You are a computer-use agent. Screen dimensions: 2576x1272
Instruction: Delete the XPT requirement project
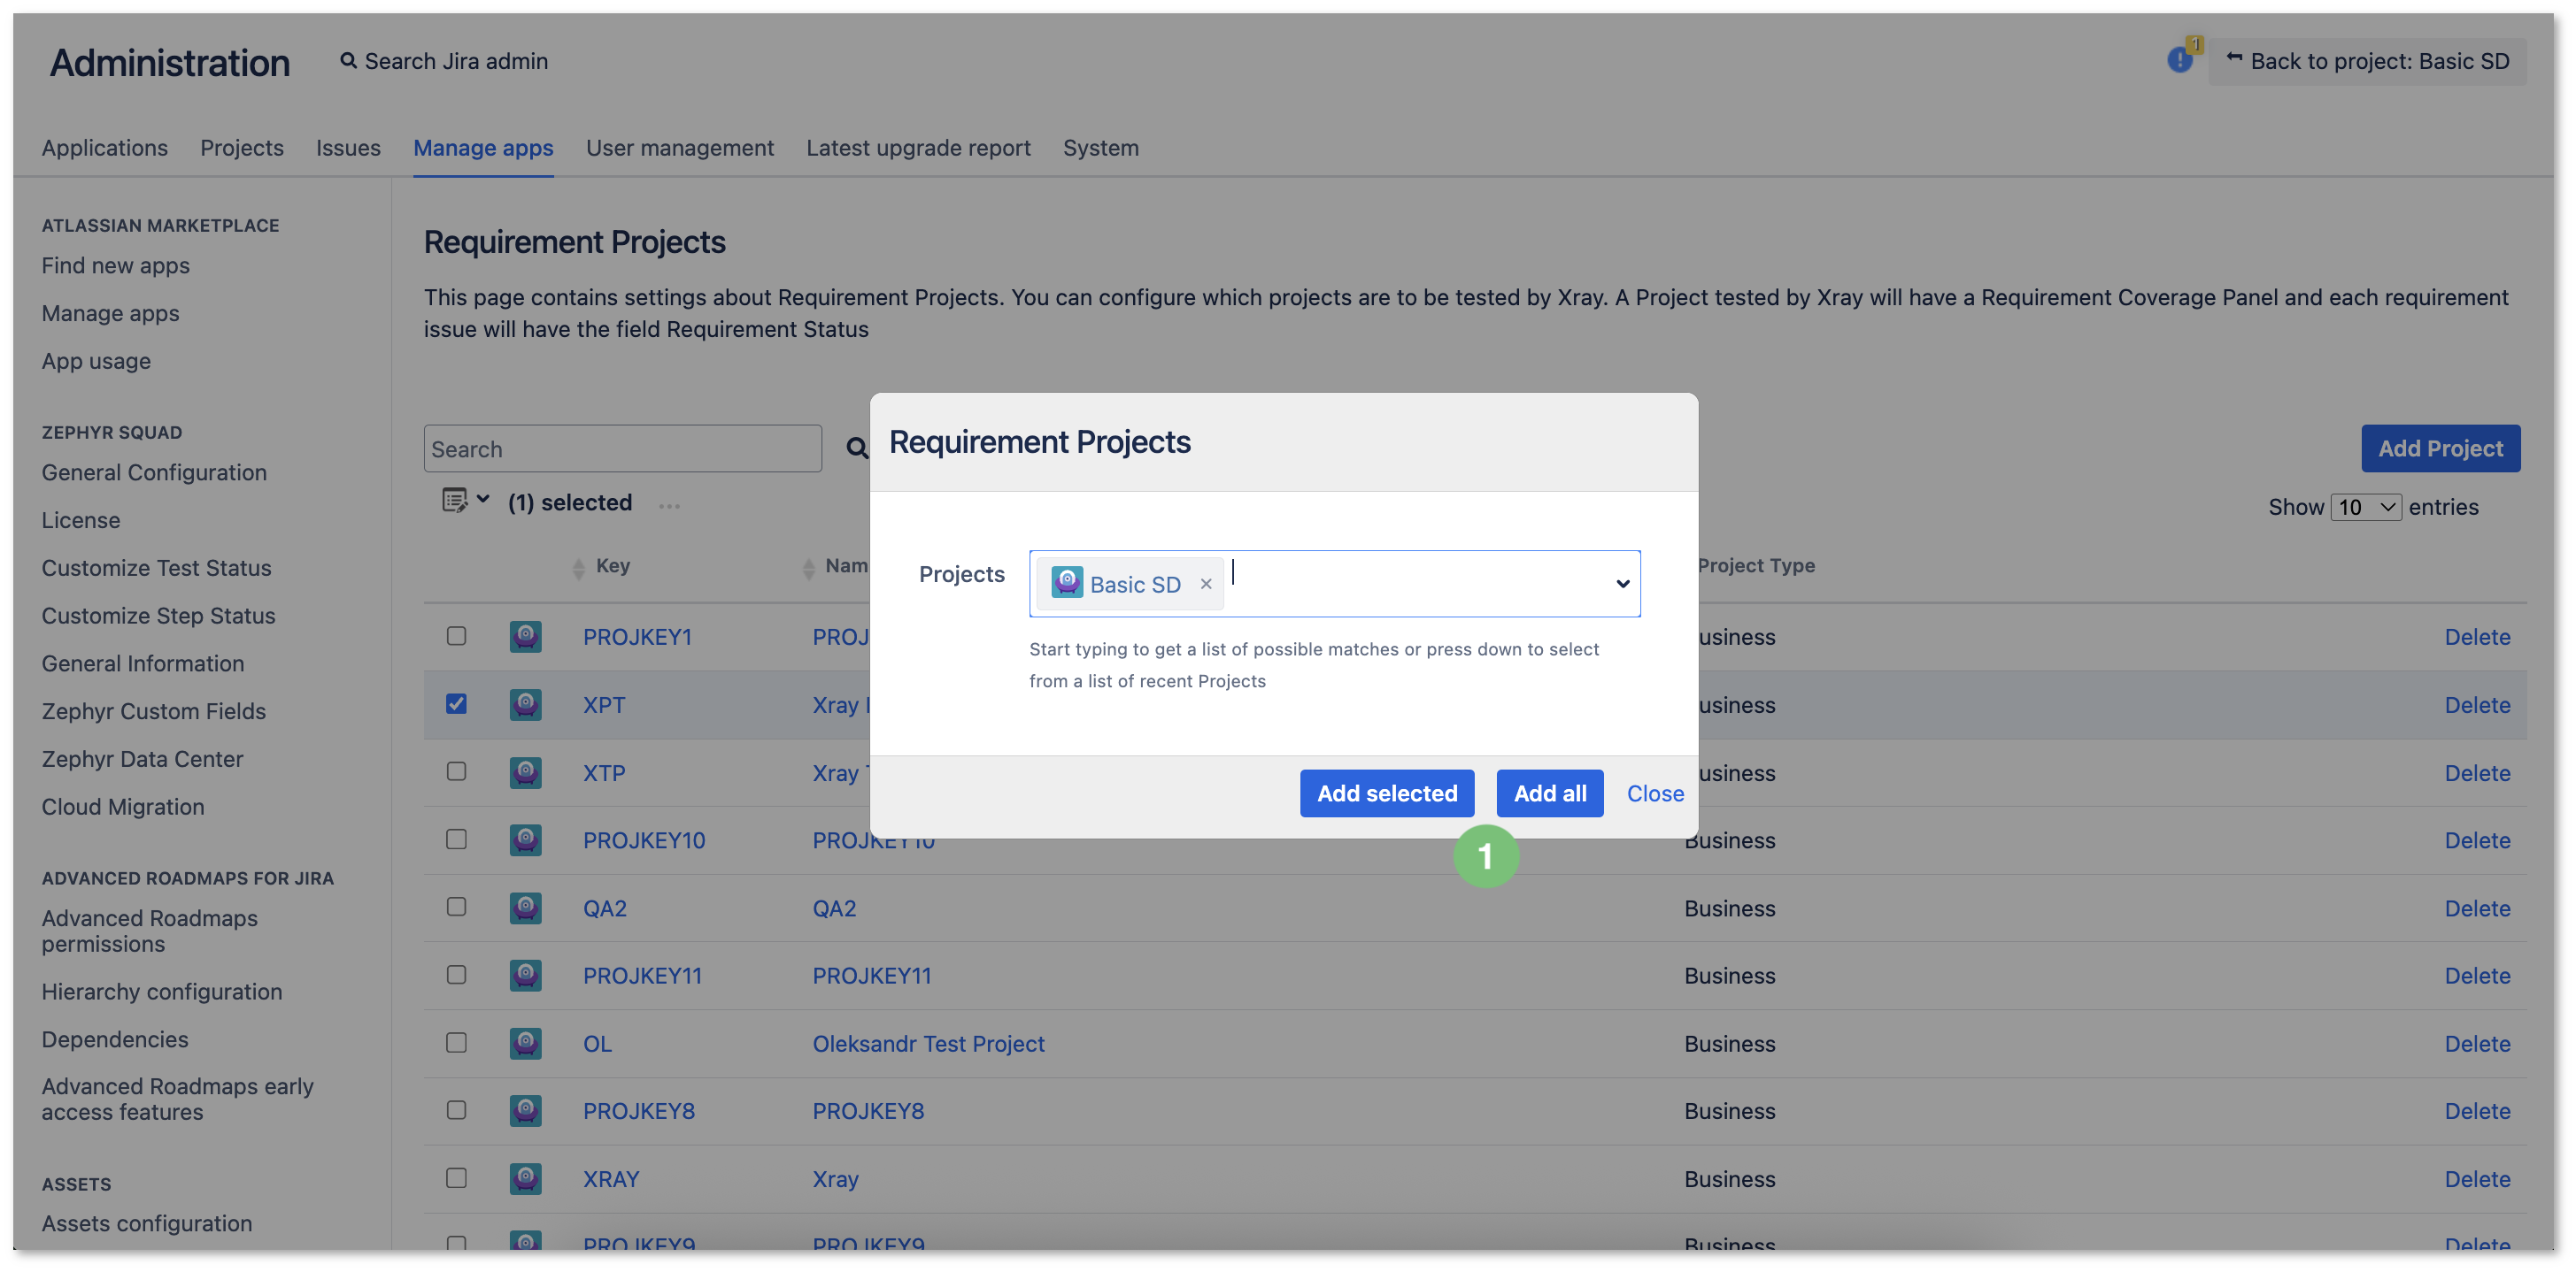2477,704
